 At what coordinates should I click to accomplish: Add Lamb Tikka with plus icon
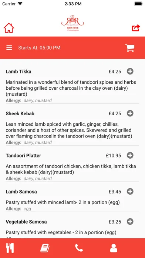tap(130, 72)
